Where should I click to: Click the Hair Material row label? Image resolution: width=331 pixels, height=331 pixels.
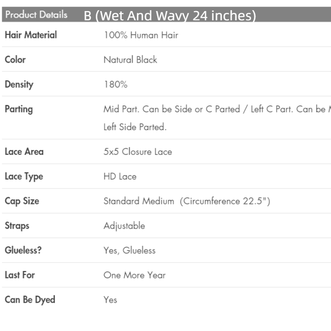click(30, 35)
